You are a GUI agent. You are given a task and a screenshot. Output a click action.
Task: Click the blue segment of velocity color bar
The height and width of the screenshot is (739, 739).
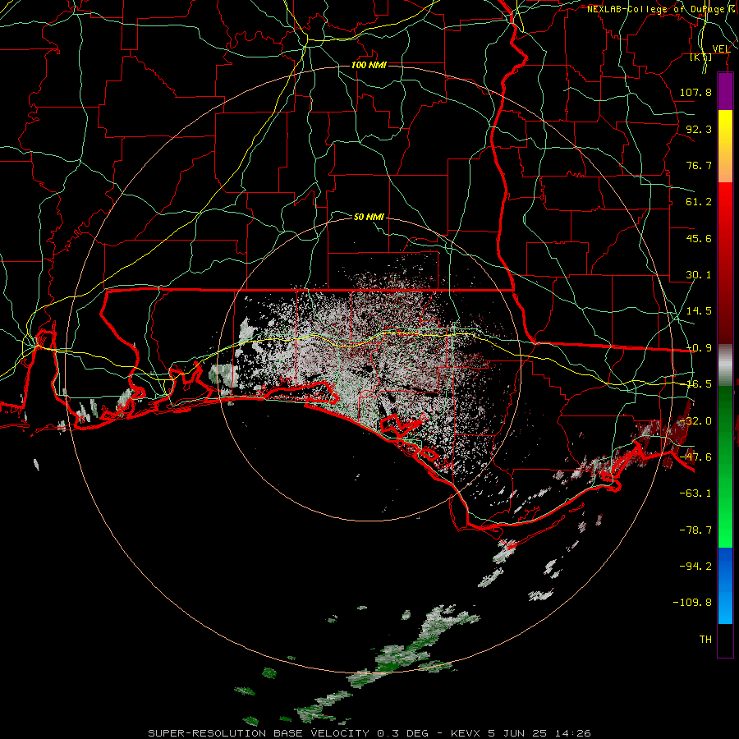click(x=725, y=585)
